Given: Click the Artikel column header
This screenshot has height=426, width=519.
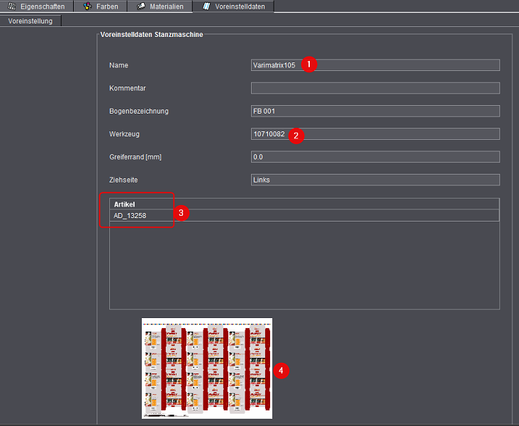Looking at the screenshot, I should pos(304,204).
